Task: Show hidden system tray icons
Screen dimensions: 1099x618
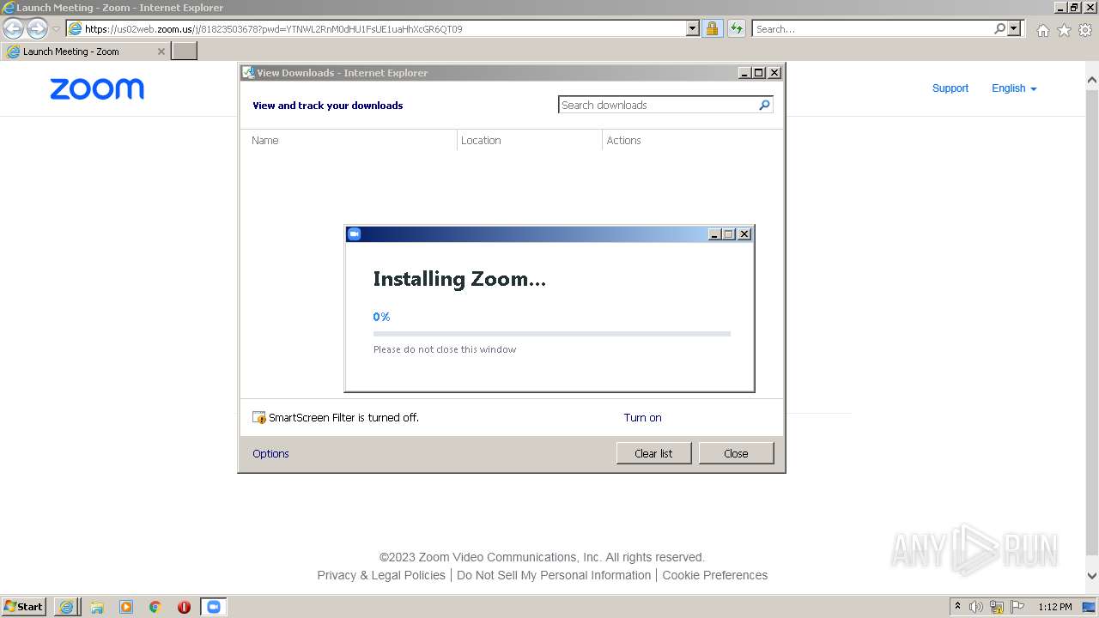Action: pyautogui.click(x=957, y=607)
